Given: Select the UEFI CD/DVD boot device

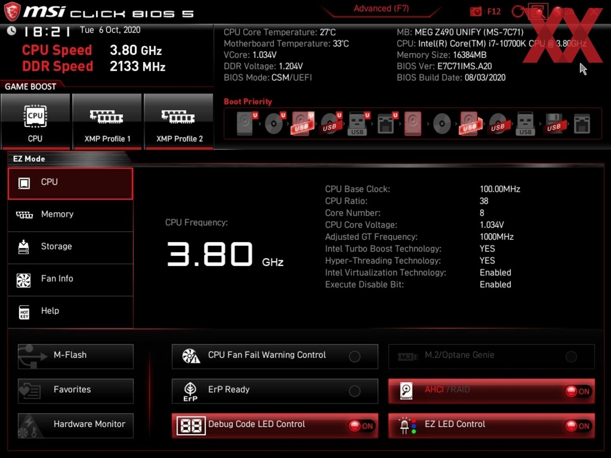Looking at the screenshot, I should pyautogui.click(x=275, y=123).
